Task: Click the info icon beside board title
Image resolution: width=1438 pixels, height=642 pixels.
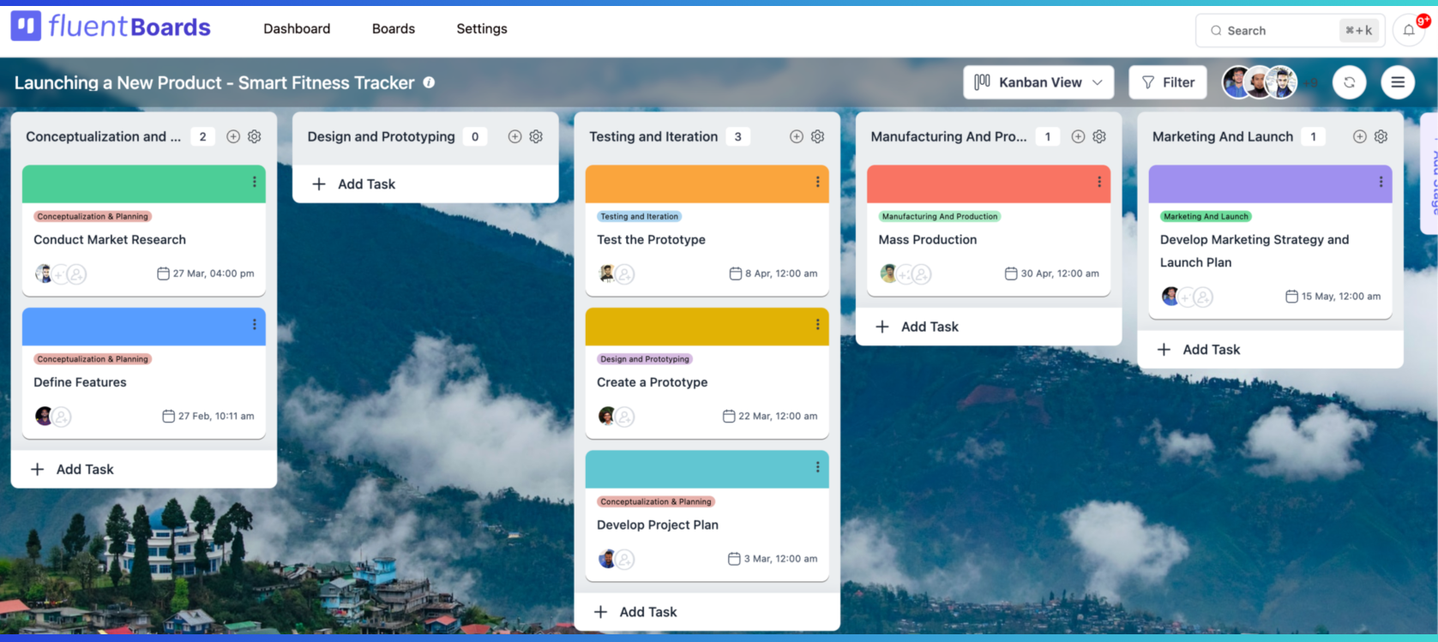Action: click(429, 82)
